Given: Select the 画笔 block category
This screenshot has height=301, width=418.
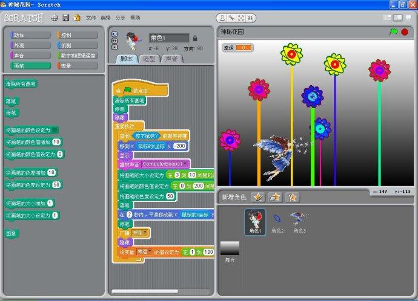Looking at the screenshot, I should coord(30,66).
